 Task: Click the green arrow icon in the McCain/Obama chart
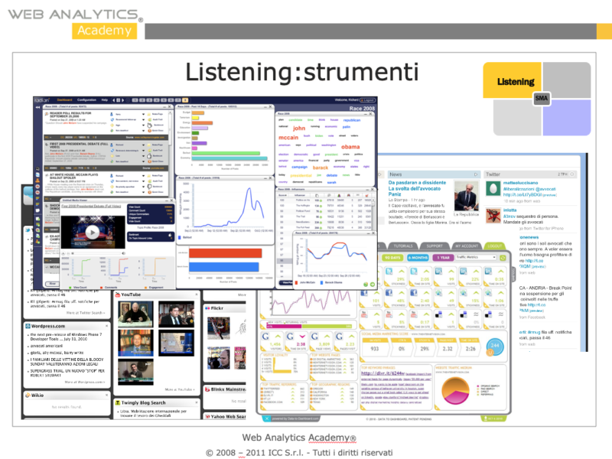click(372, 285)
